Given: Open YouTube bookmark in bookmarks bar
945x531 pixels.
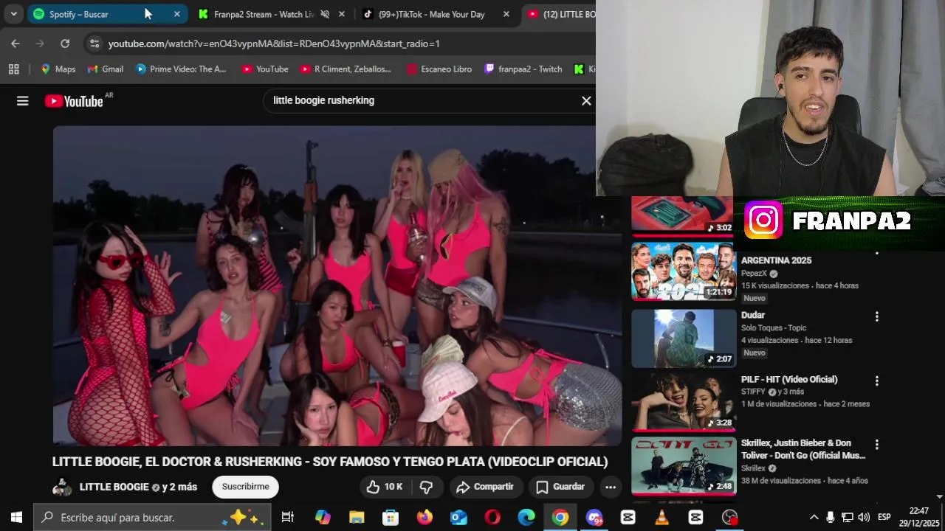Looking at the screenshot, I should click(265, 69).
